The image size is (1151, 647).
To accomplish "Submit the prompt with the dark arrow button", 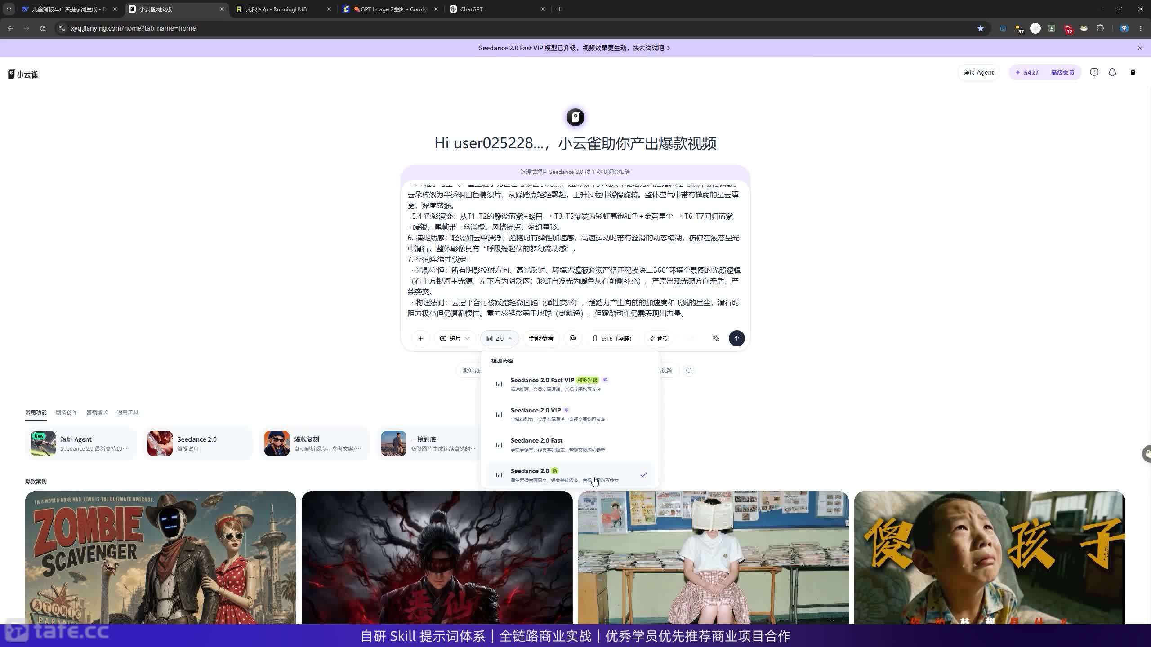I will click(736, 338).
